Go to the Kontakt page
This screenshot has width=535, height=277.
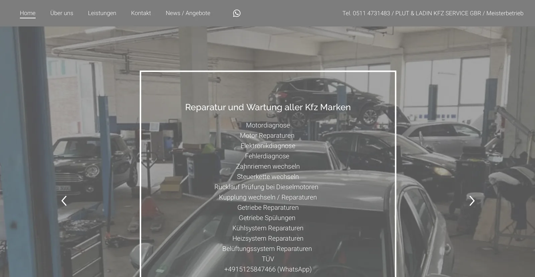(x=141, y=13)
